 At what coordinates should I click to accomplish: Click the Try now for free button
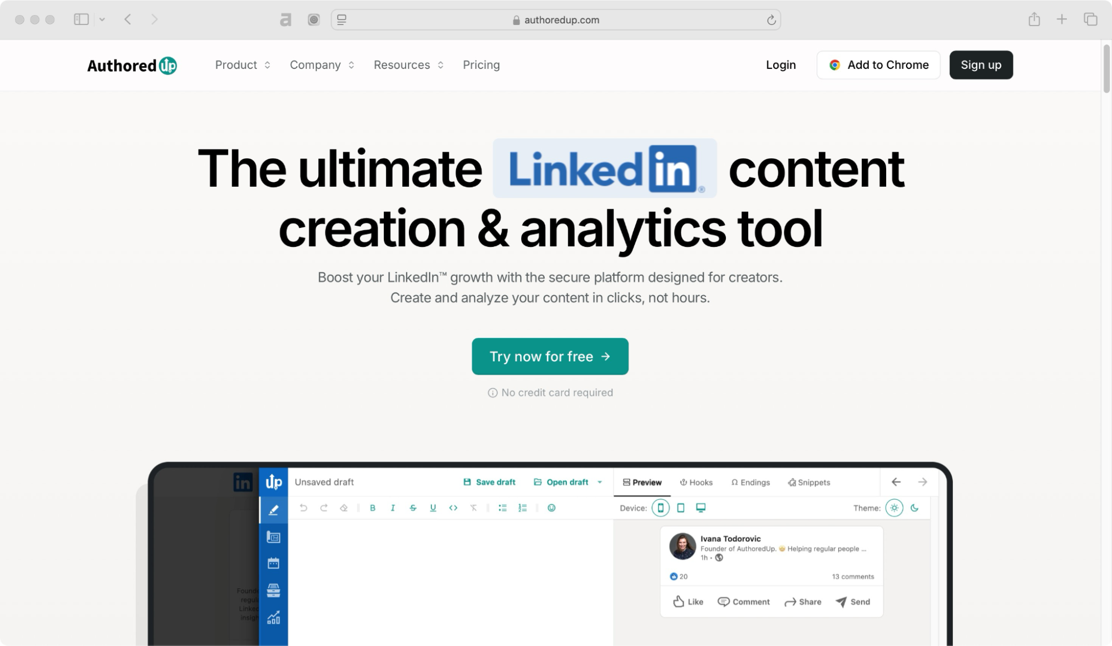[x=550, y=356]
